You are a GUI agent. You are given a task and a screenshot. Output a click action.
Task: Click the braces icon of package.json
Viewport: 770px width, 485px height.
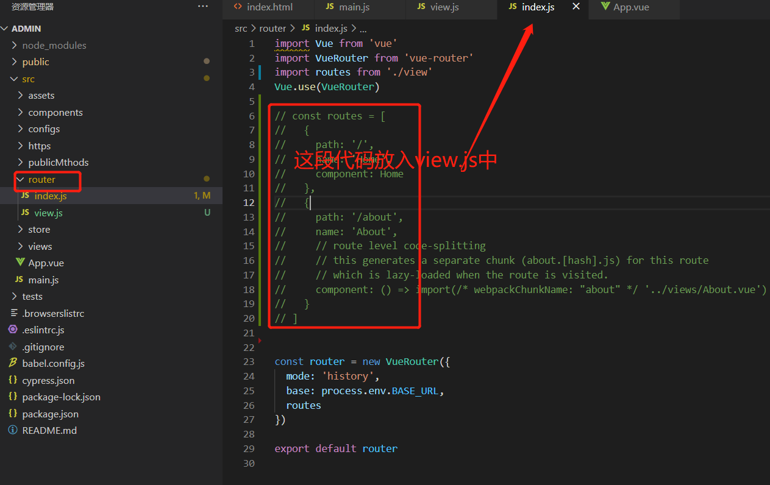click(x=13, y=414)
